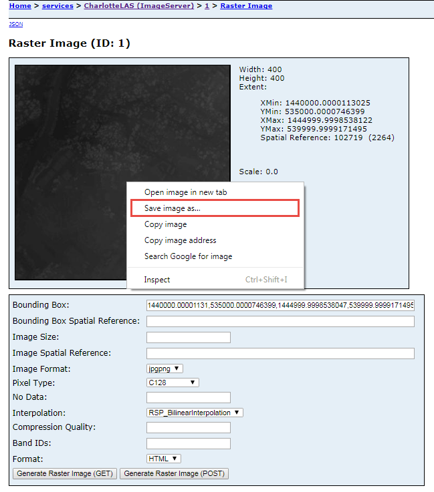The image size is (434, 492).
Task: Click the Width: 400 text
Action: click(260, 69)
